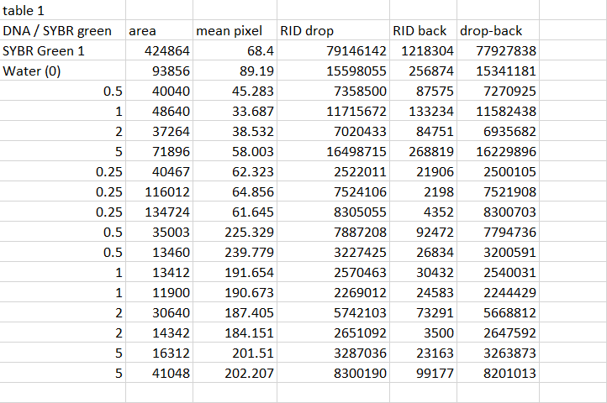The height and width of the screenshot is (403, 607).
Task: Select the 'Water (0)' row label cell
Action: (x=32, y=71)
